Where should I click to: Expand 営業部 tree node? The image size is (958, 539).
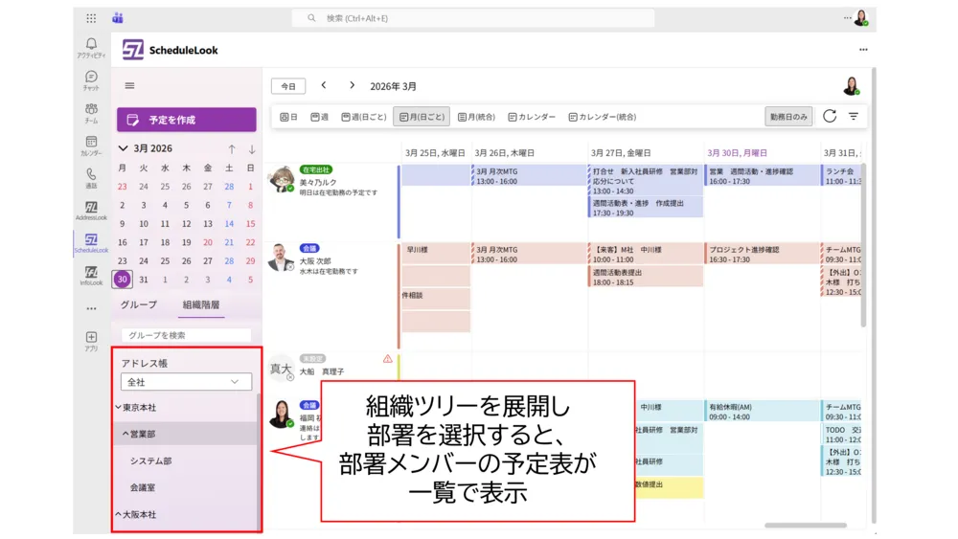coord(125,434)
